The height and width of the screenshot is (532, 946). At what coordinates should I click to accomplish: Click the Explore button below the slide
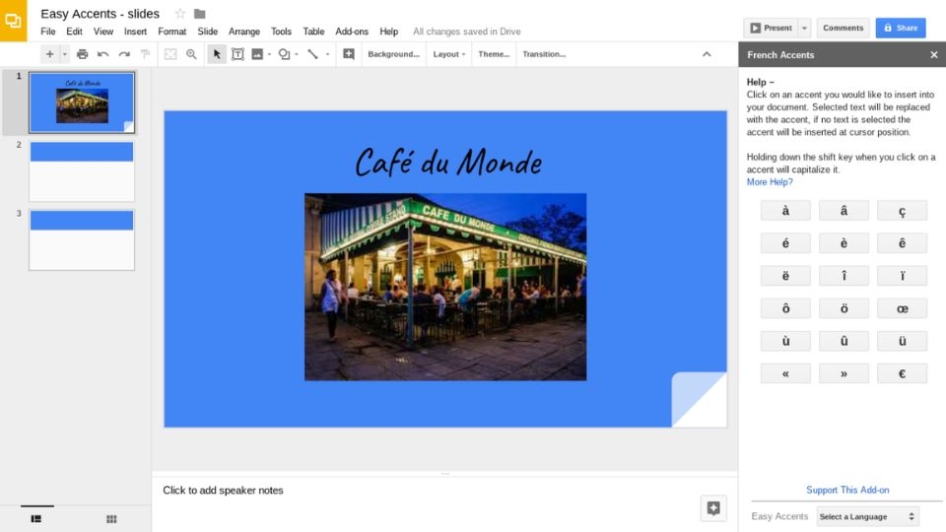coord(713,507)
